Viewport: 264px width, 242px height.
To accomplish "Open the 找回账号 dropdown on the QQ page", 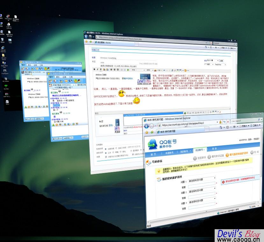I will 200,150.
